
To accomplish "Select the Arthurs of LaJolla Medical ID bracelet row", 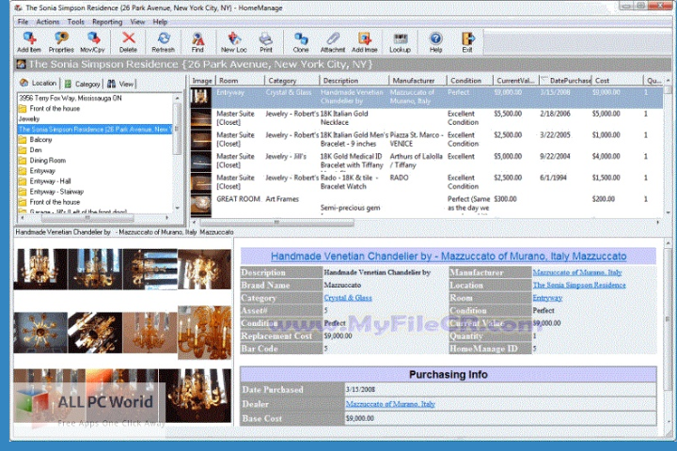I will [426, 161].
